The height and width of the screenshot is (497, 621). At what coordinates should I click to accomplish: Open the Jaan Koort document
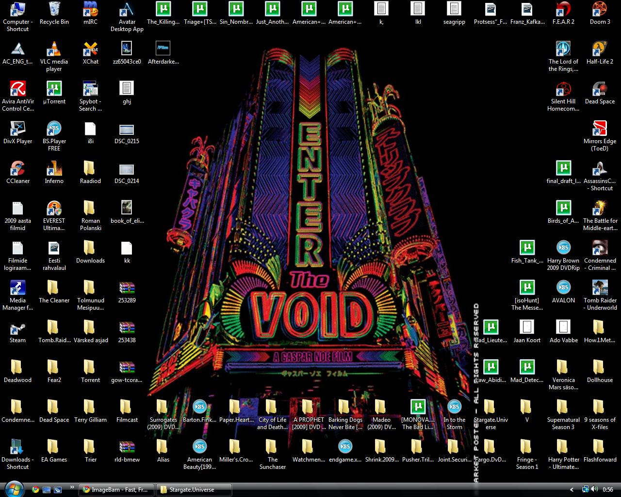click(527, 332)
